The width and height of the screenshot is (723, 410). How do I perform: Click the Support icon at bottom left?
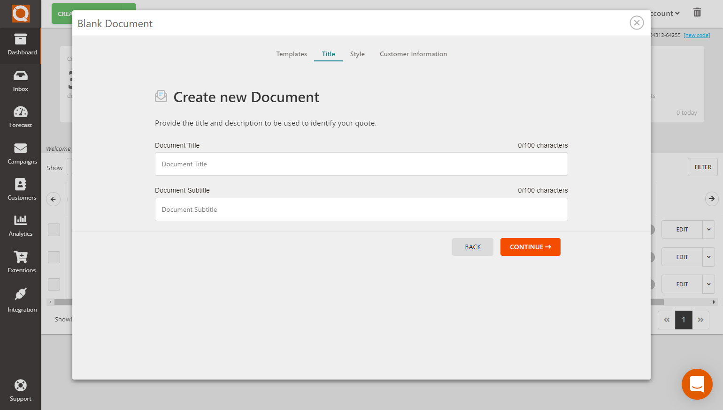[21, 390]
